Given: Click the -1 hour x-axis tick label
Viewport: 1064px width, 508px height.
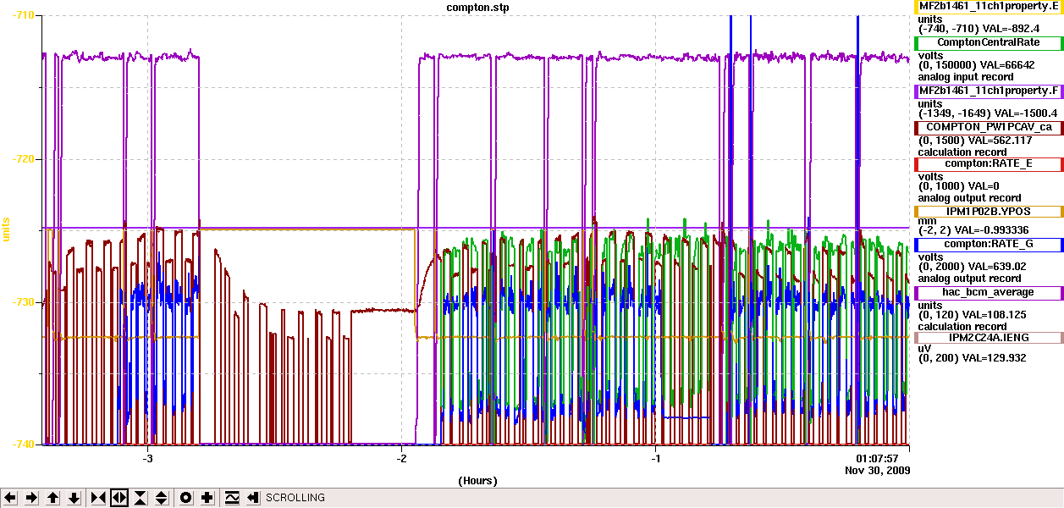Looking at the screenshot, I should tap(655, 458).
